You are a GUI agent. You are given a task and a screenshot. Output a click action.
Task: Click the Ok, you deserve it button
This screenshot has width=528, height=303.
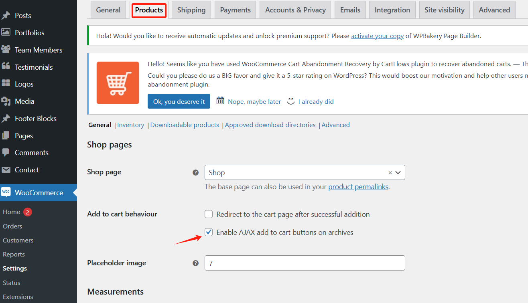pyautogui.click(x=179, y=101)
